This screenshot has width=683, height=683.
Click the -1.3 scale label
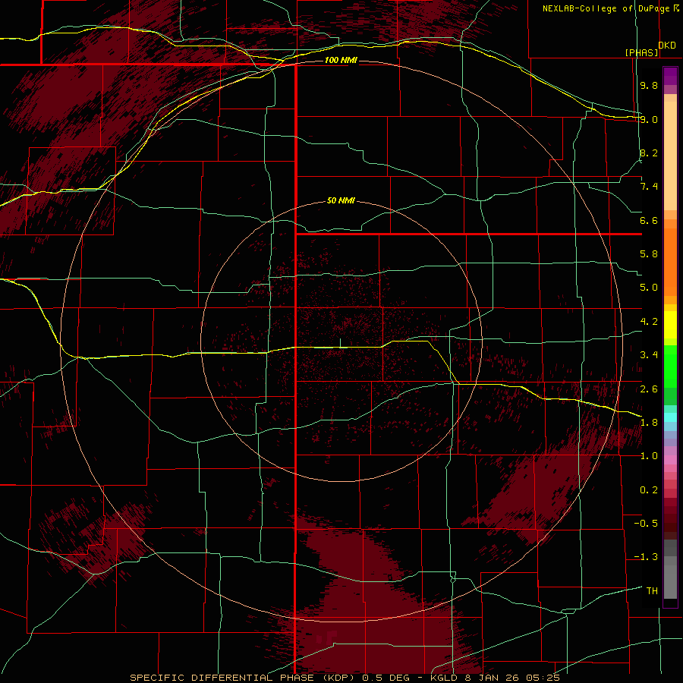(x=646, y=557)
